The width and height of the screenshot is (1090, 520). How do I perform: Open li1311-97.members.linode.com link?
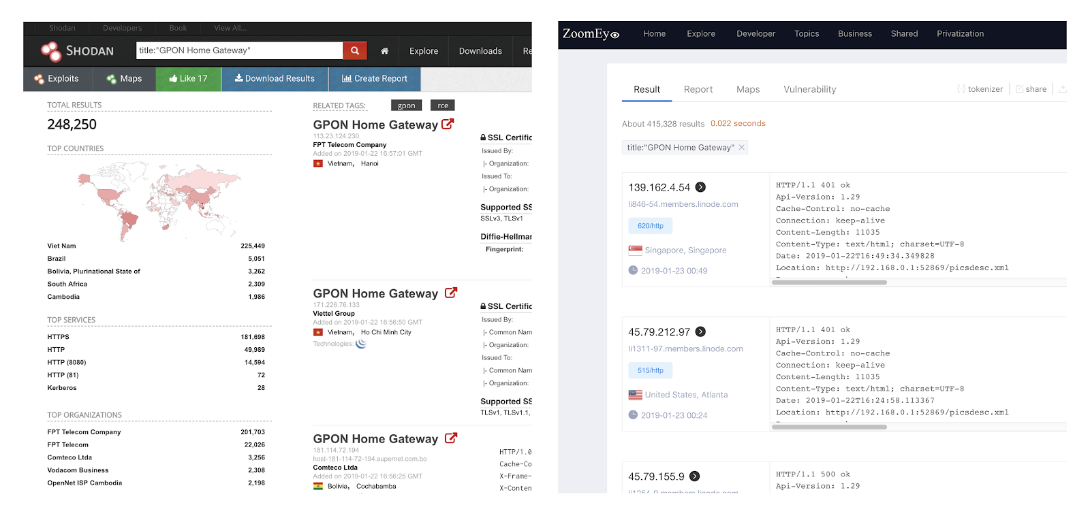685,348
